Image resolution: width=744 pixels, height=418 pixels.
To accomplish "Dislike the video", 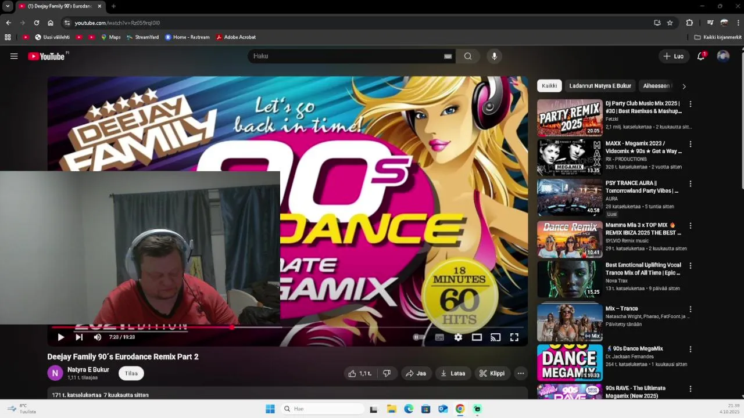I will point(387,373).
